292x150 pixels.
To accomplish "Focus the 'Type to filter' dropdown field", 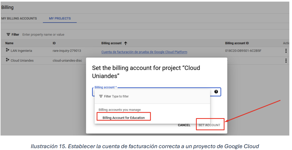I will 120,96.
